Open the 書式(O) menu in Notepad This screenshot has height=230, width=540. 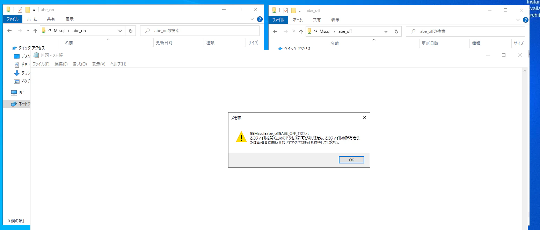tap(80, 64)
